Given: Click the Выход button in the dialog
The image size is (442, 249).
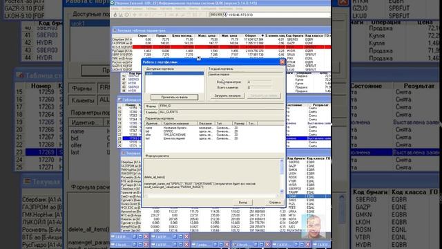Looking at the screenshot, I should click(x=242, y=202).
